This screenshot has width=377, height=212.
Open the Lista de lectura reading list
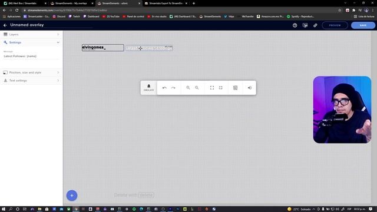pyautogui.click(x=364, y=16)
